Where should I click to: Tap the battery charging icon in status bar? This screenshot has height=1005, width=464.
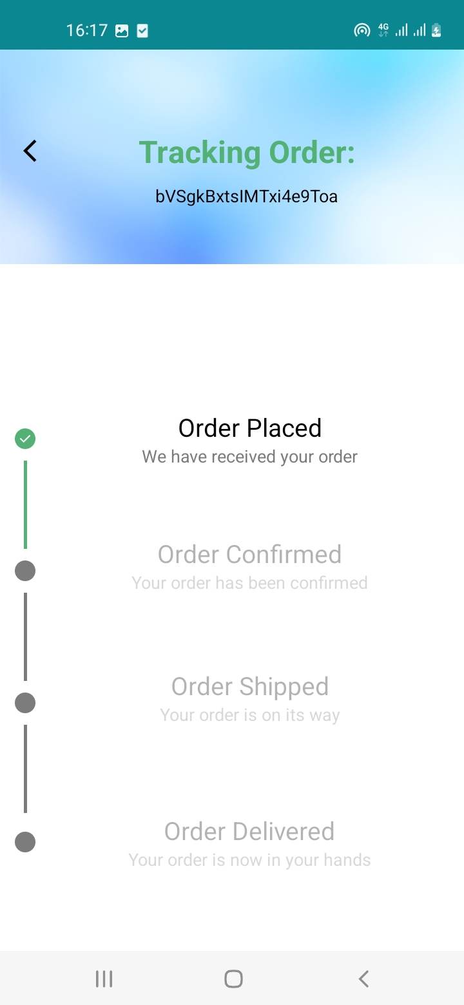437,30
